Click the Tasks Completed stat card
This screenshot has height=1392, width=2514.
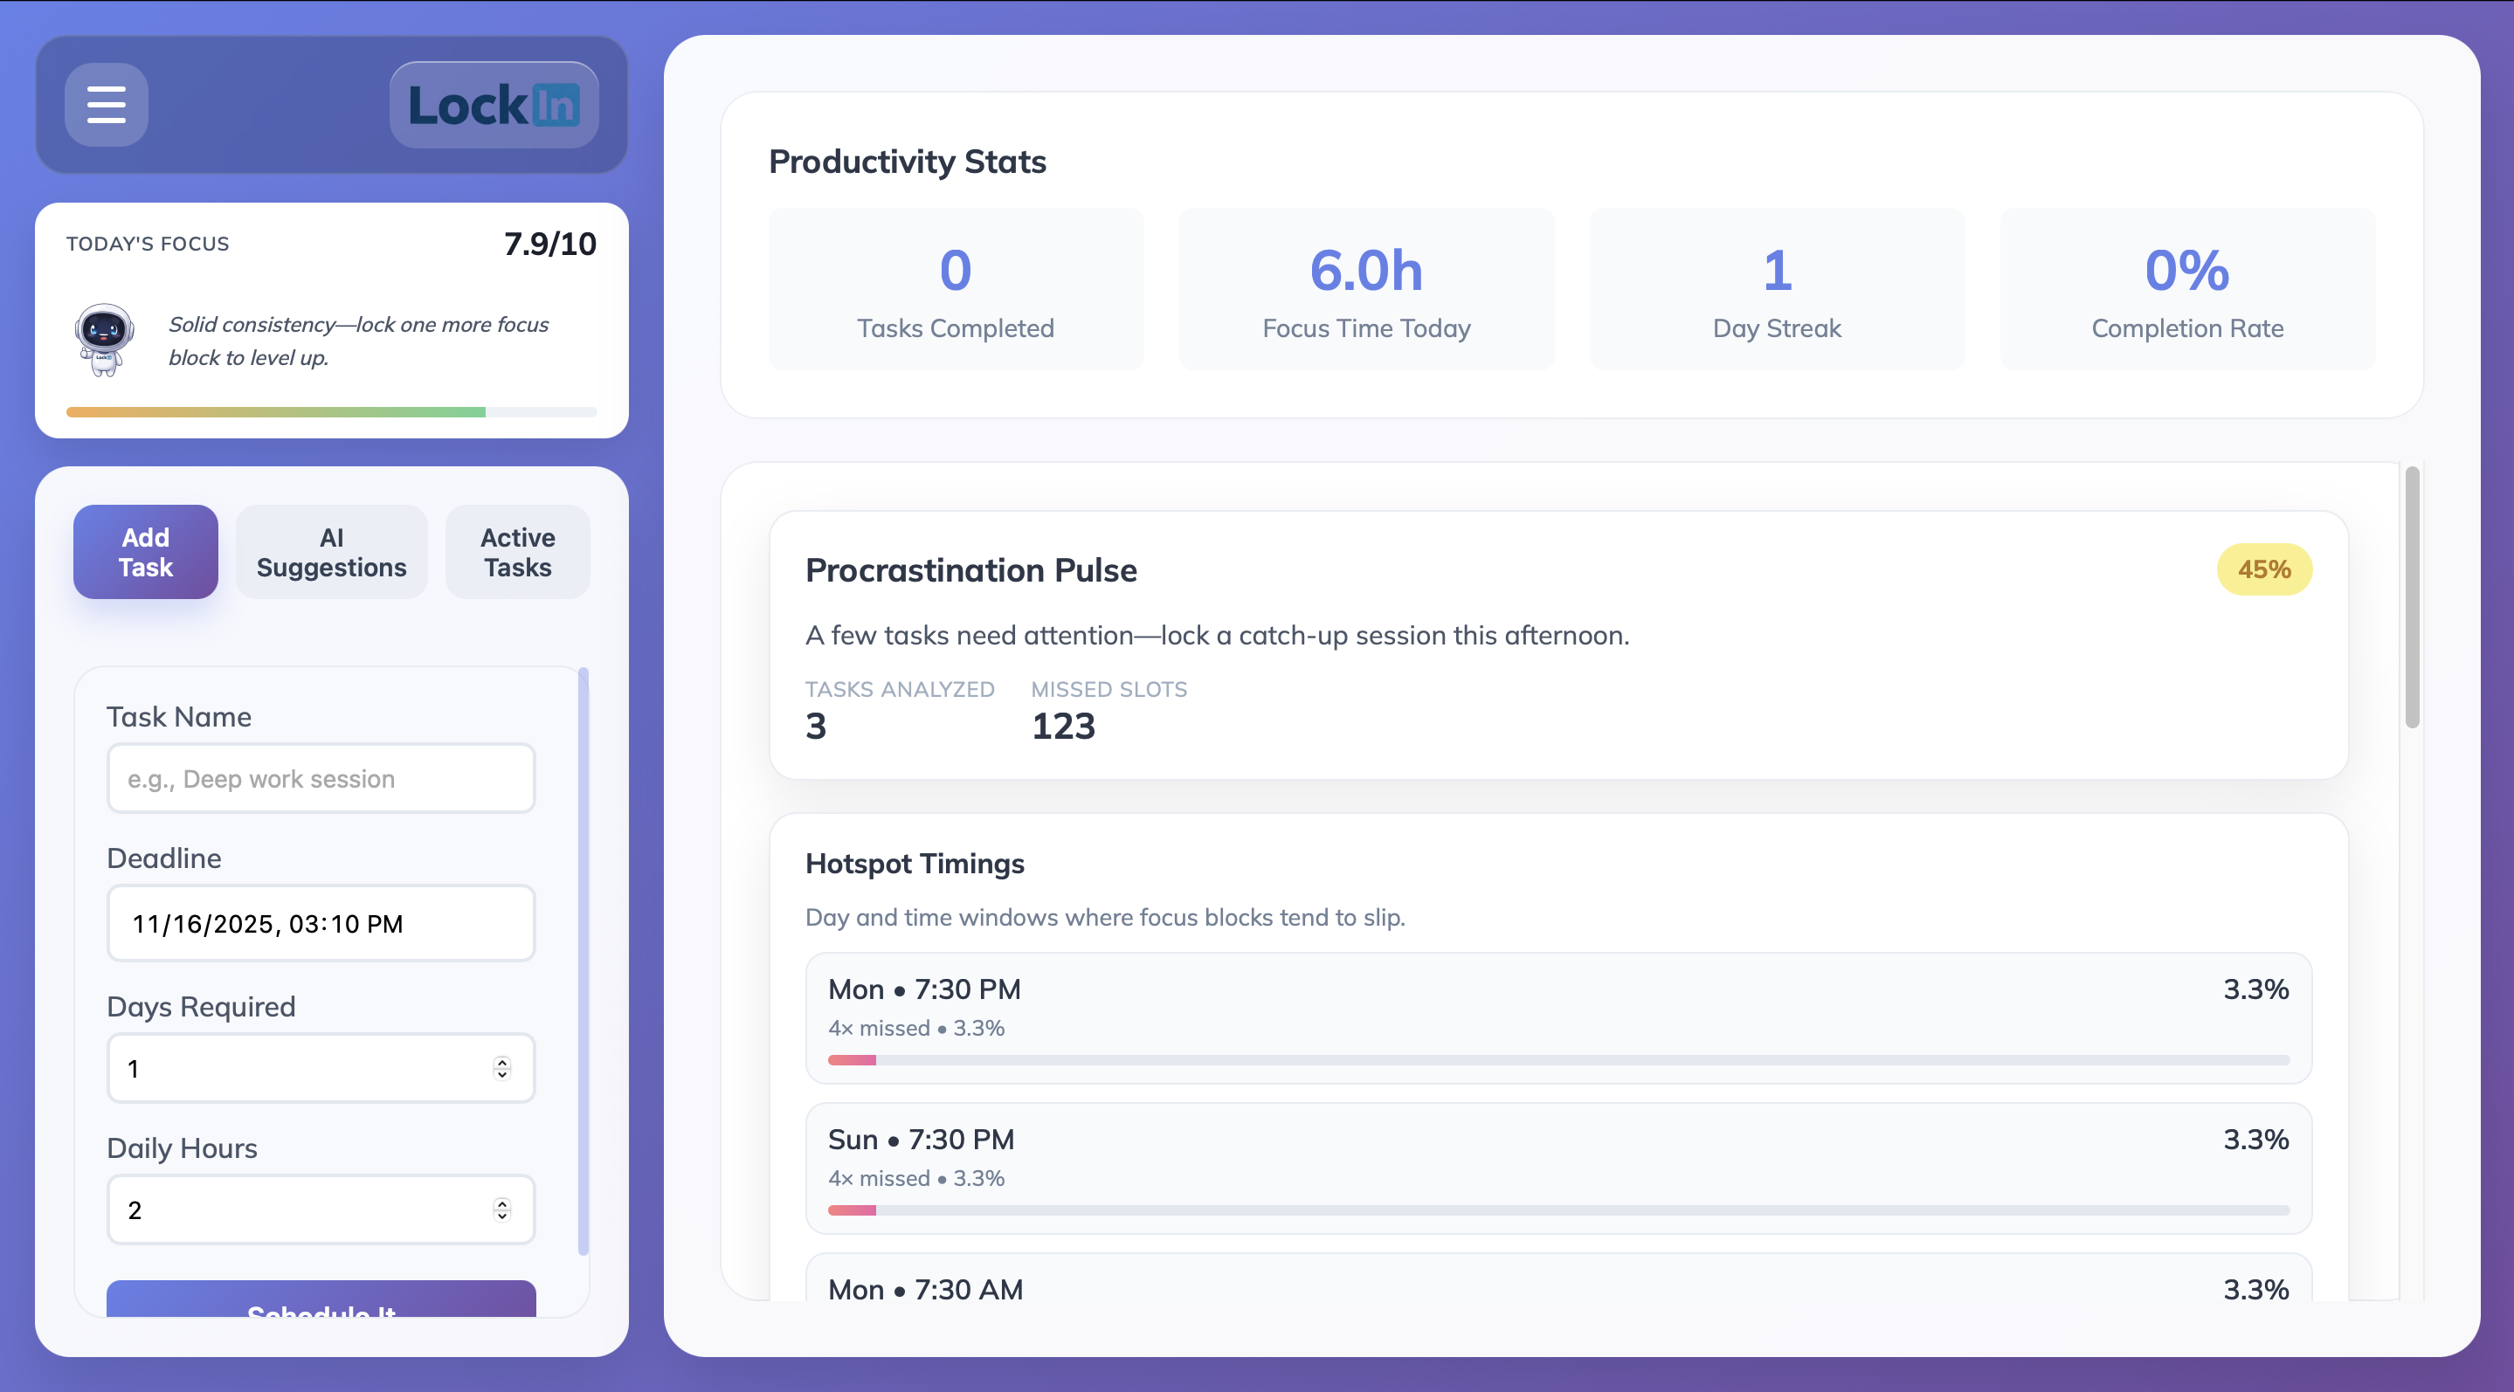956,289
